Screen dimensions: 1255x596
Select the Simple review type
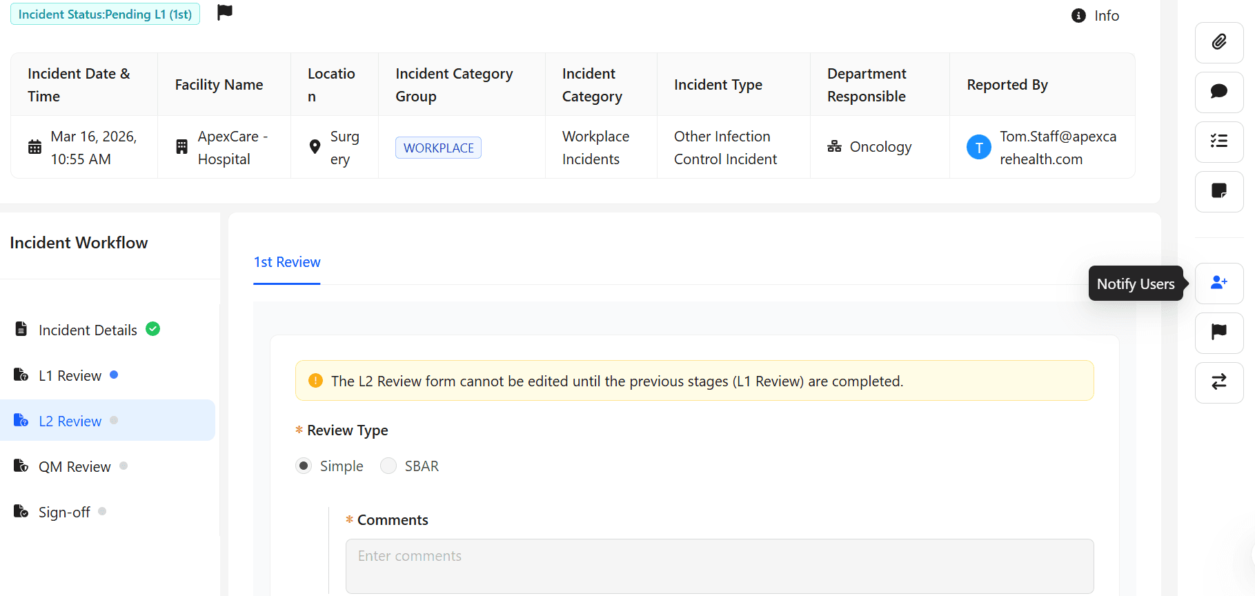coord(304,466)
